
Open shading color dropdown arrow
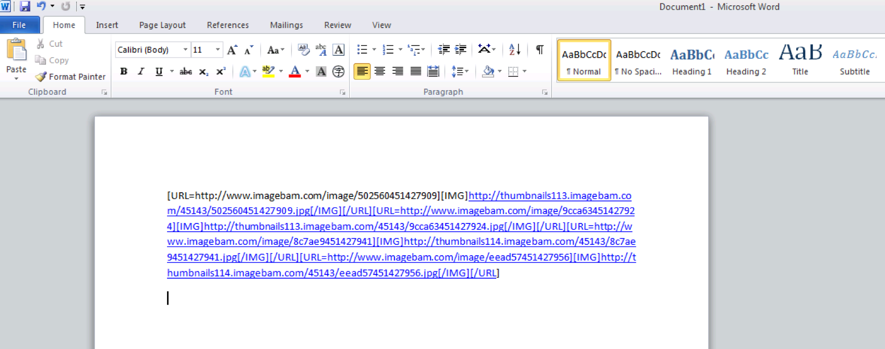pos(499,71)
